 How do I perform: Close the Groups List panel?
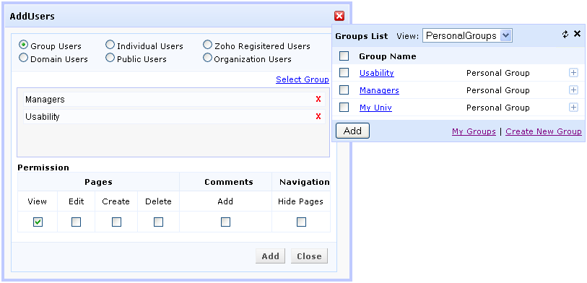[577, 34]
